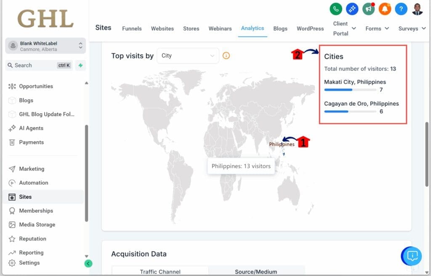
Task: Click the blue help question mark icon
Action: pos(401,8)
